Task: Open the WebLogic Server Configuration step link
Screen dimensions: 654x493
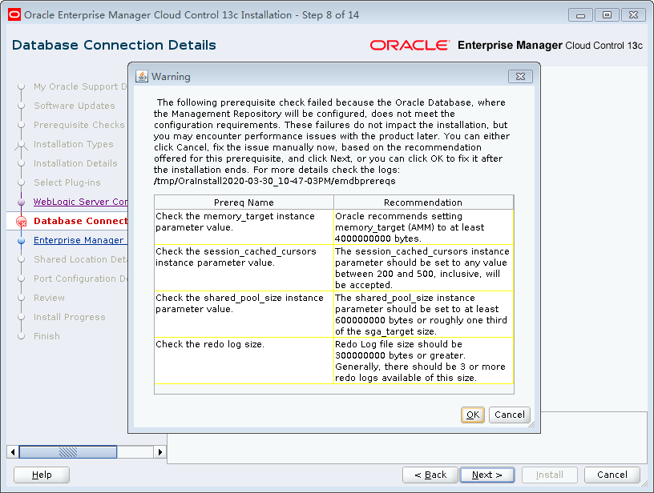Action: tap(80, 202)
